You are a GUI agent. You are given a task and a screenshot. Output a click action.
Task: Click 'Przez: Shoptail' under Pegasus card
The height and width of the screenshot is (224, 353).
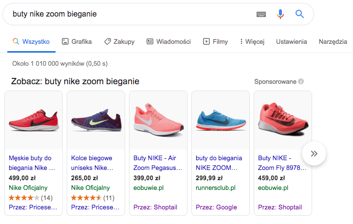[155, 207]
